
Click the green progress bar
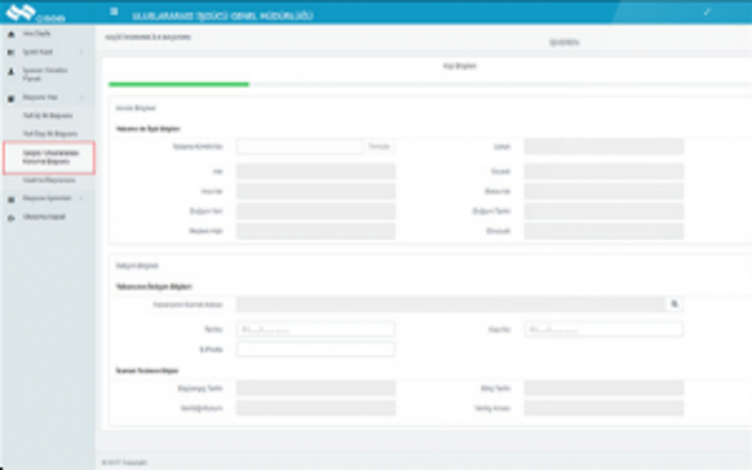point(179,85)
